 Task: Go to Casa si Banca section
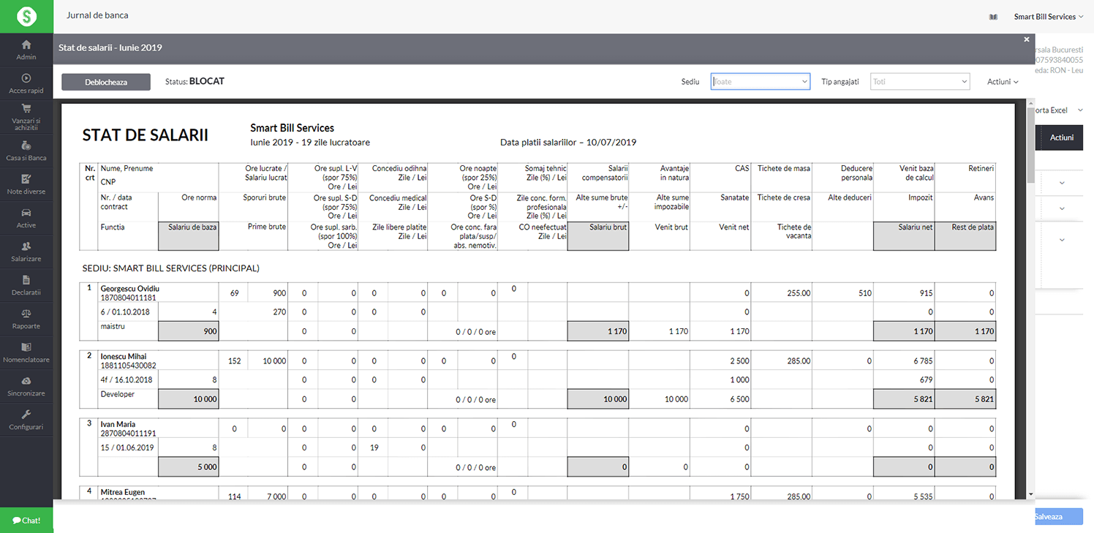pos(26,145)
